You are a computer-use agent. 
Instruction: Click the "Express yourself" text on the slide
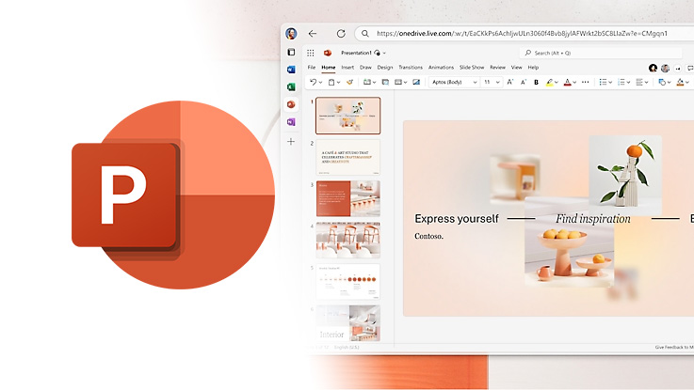click(x=457, y=219)
